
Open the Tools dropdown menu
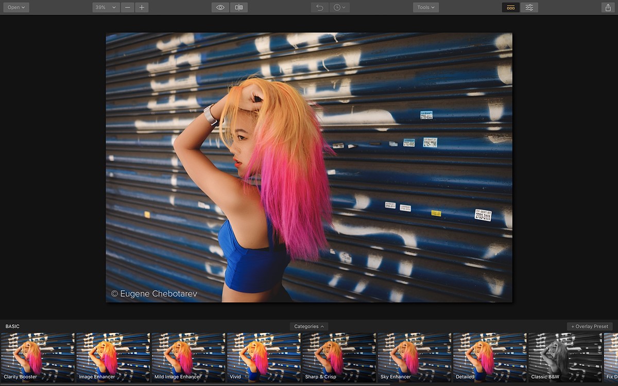point(425,7)
